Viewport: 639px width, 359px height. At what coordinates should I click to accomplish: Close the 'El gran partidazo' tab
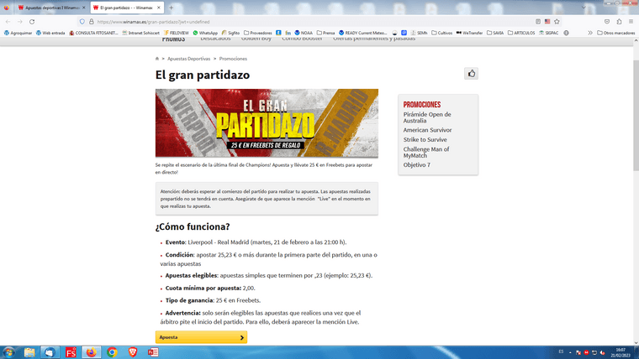click(159, 8)
